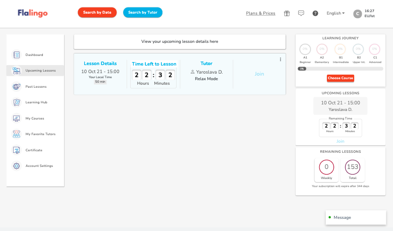Click the View your upcoming lesson details banner

[x=180, y=41]
